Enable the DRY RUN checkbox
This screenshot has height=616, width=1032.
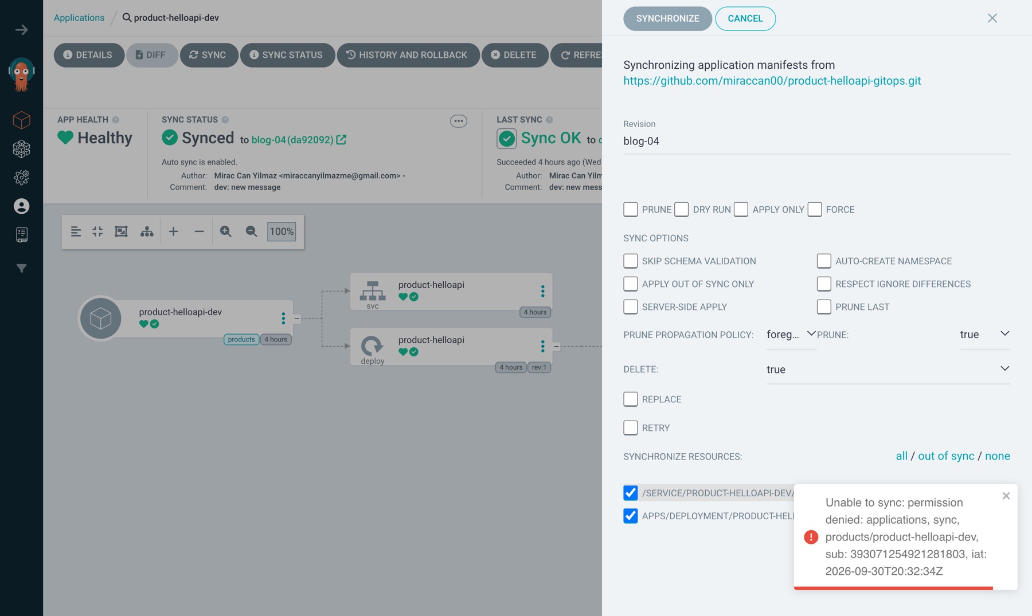(681, 210)
